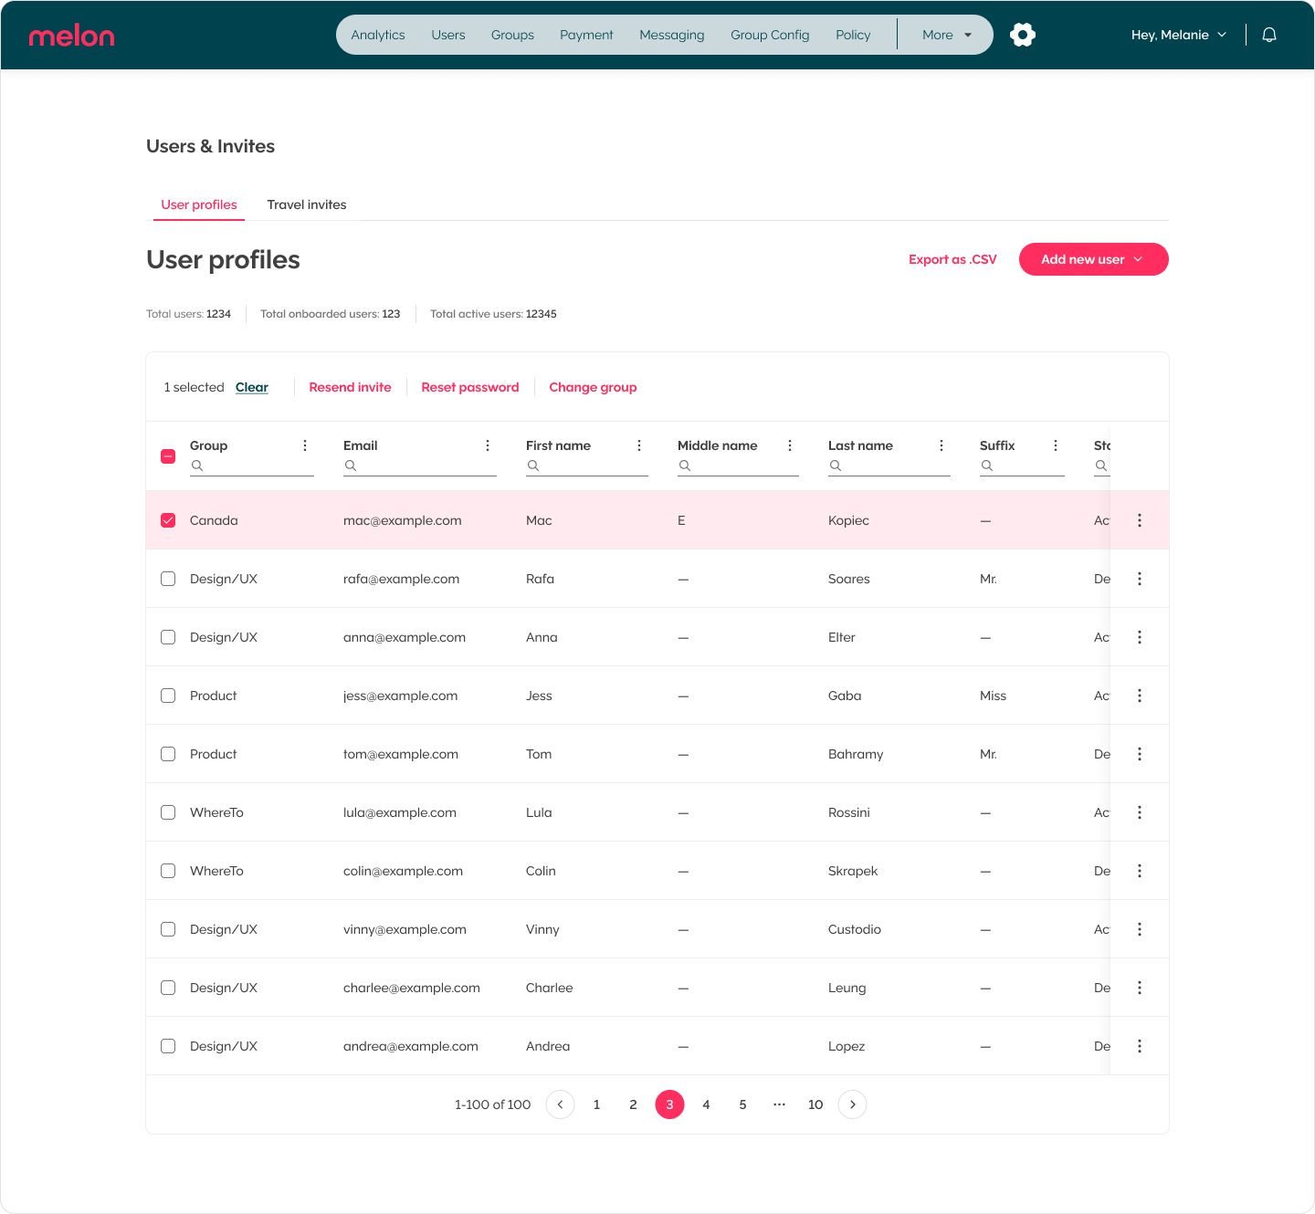Deselect the Mac Kopiec row checkbox

[168, 520]
